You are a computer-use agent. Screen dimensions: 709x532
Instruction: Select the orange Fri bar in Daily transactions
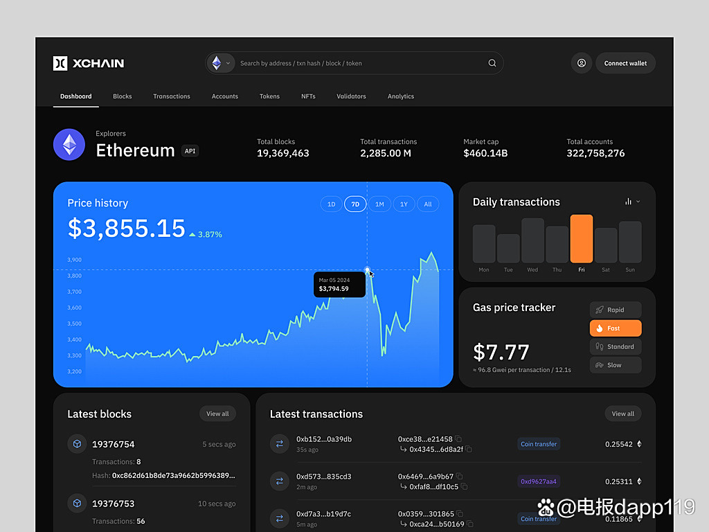[582, 239]
